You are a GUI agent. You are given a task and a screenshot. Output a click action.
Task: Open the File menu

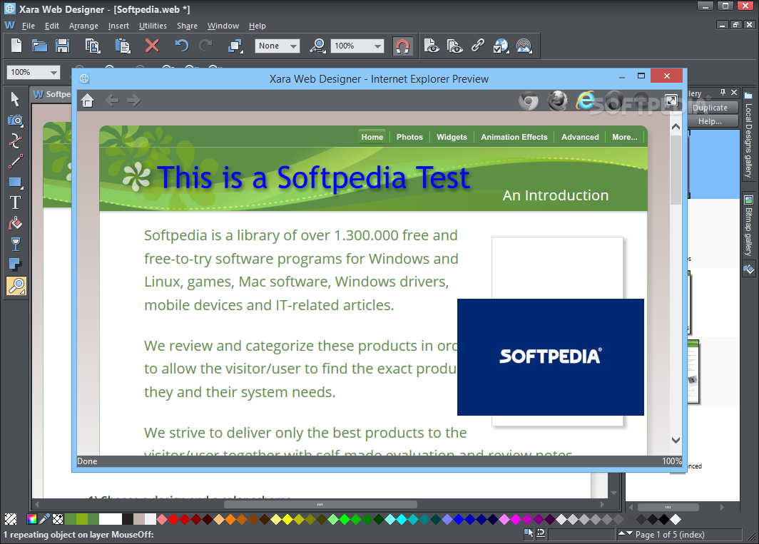point(28,26)
